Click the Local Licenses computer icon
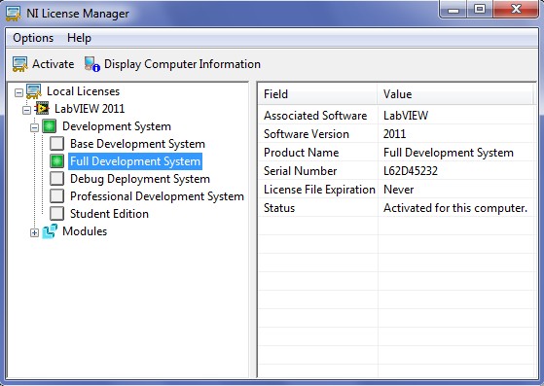The image size is (544, 386). tap(34, 91)
